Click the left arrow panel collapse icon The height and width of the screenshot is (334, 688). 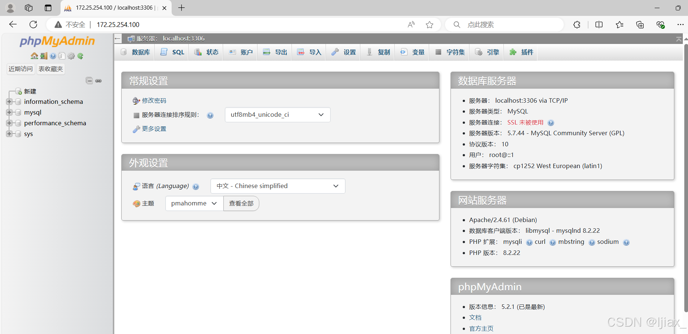click(x=118, y=38)
